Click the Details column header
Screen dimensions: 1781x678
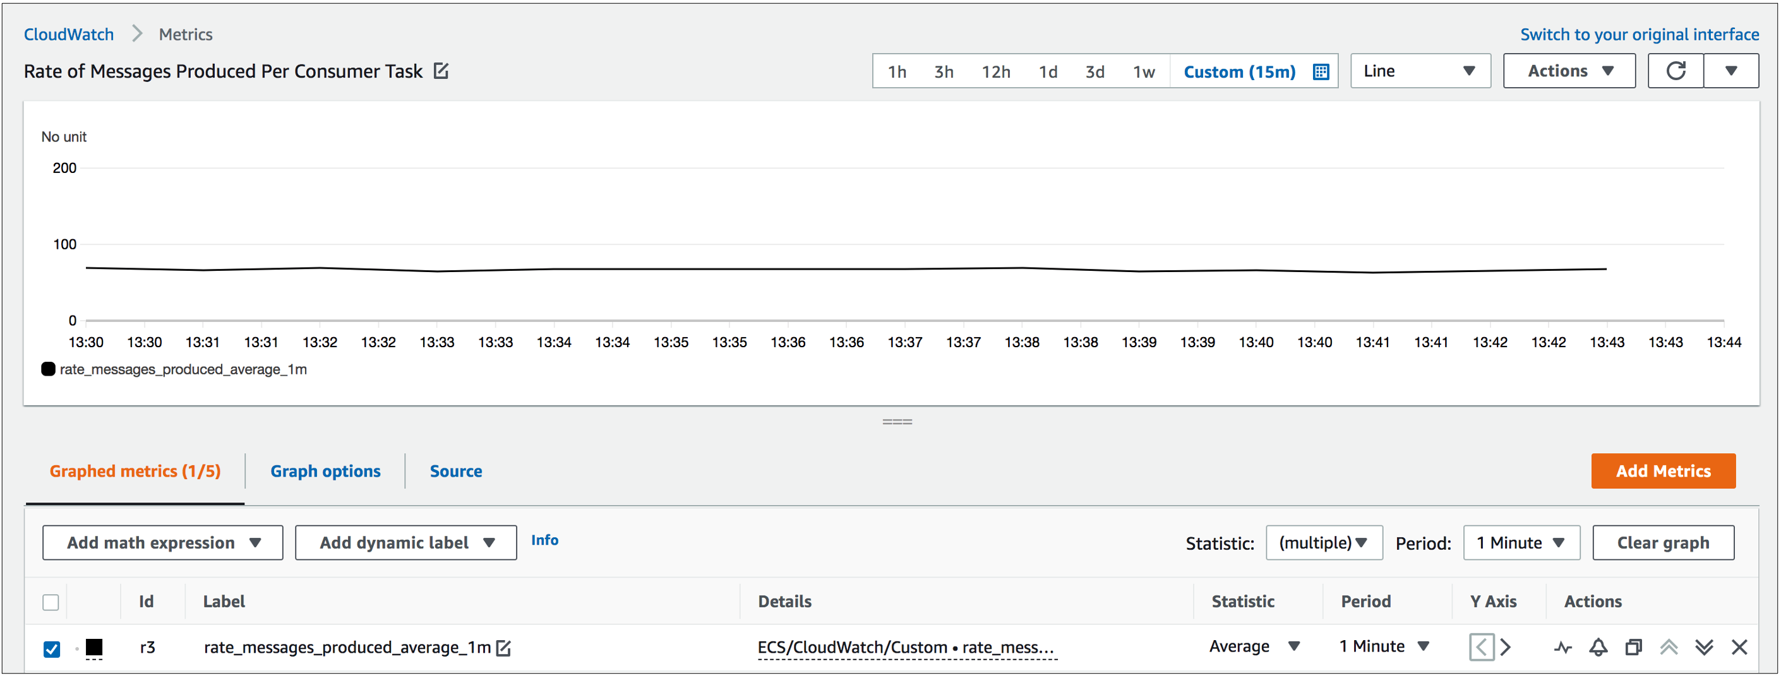(x=785, y=602)
